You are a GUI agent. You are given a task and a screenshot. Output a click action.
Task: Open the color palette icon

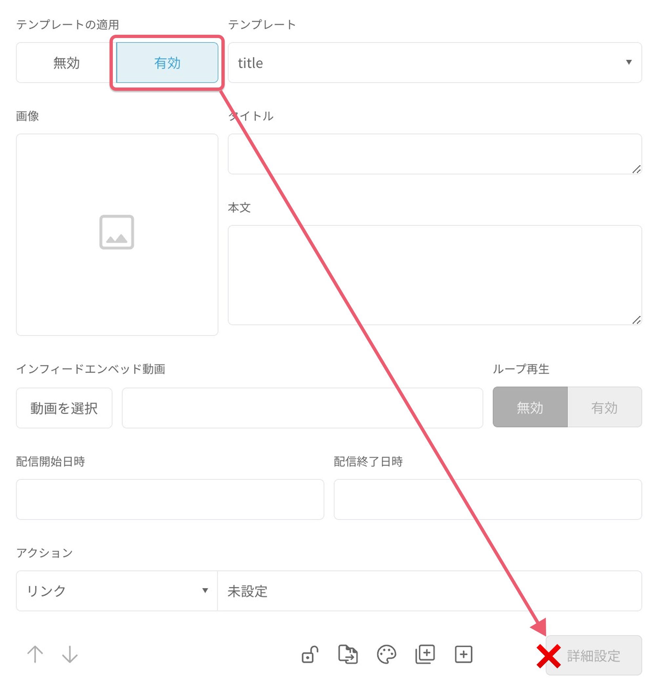[386, 654]
